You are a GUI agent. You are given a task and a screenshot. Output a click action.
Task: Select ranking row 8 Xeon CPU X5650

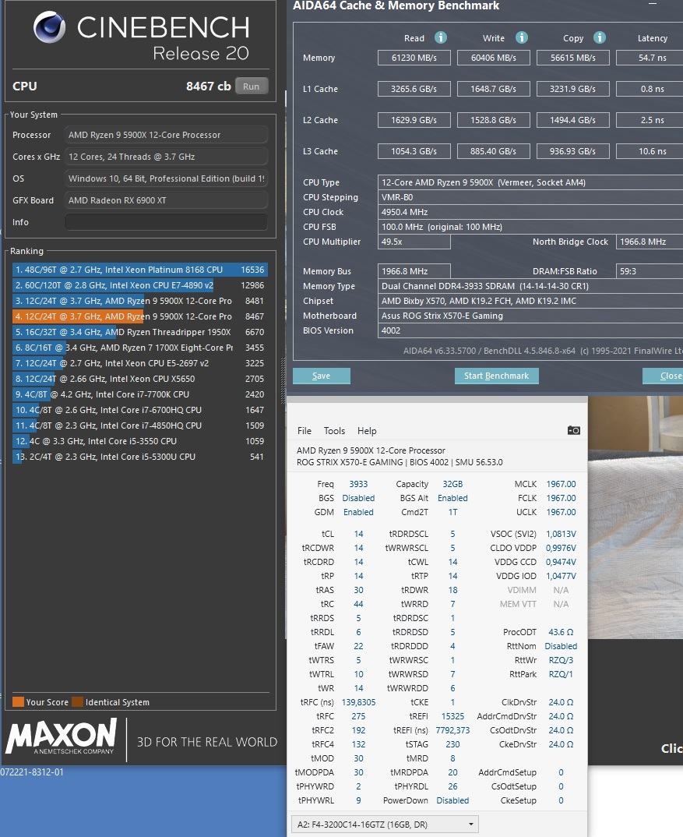point(140,379)
